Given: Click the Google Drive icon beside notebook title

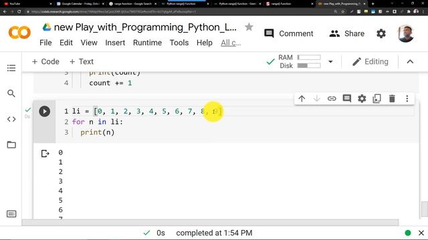Looking at the screenshot, I should (47, 27).
